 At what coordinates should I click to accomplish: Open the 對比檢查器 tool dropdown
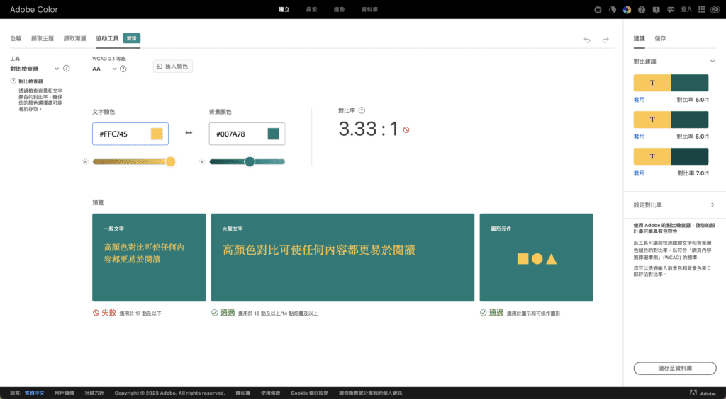pyautogui.click(x=35, y=69)
